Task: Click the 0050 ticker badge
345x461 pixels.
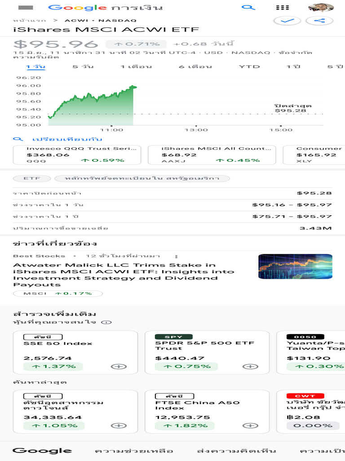Action: (x=305, y=337)
